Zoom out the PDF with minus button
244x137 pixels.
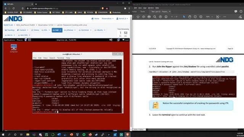[195, 17]
